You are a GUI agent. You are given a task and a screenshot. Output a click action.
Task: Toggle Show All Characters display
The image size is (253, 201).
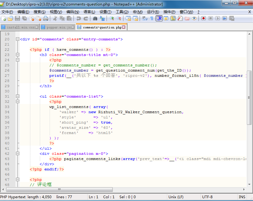151,19
